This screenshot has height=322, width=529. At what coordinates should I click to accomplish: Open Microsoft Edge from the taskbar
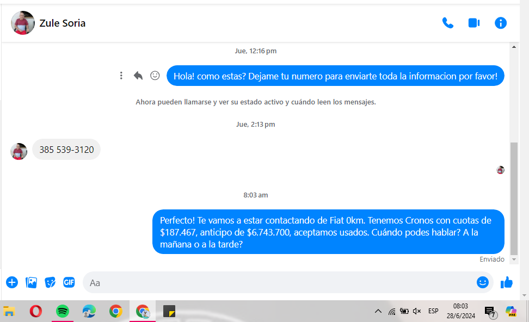(x=89, y=311)
